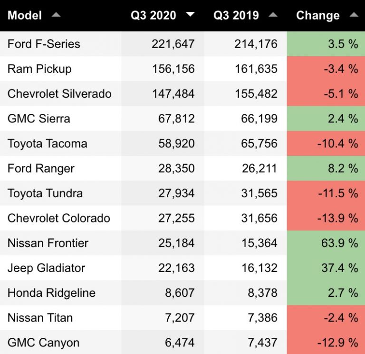Click the Honda Ridgeline model name
This screenshot has width=365, height=354.
(51, 293)
